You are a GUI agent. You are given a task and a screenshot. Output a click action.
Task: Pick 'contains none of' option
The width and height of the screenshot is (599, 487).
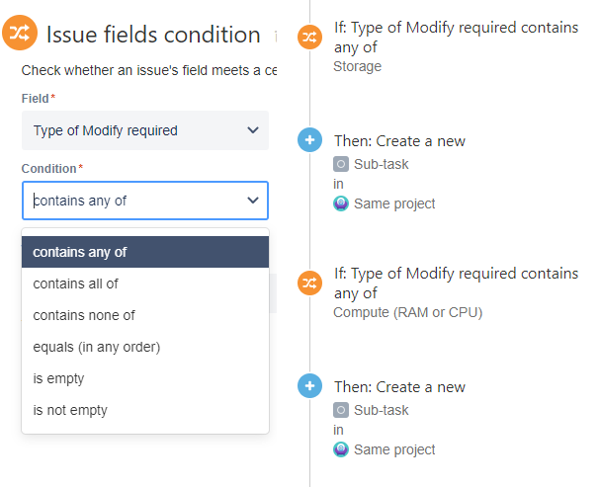145,315
